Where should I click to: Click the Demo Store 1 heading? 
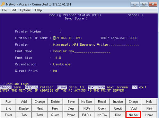coord(76,18)
